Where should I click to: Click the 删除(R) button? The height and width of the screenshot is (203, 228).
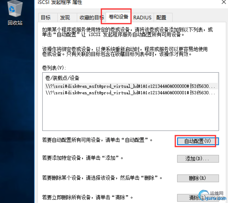pos(198,178)
